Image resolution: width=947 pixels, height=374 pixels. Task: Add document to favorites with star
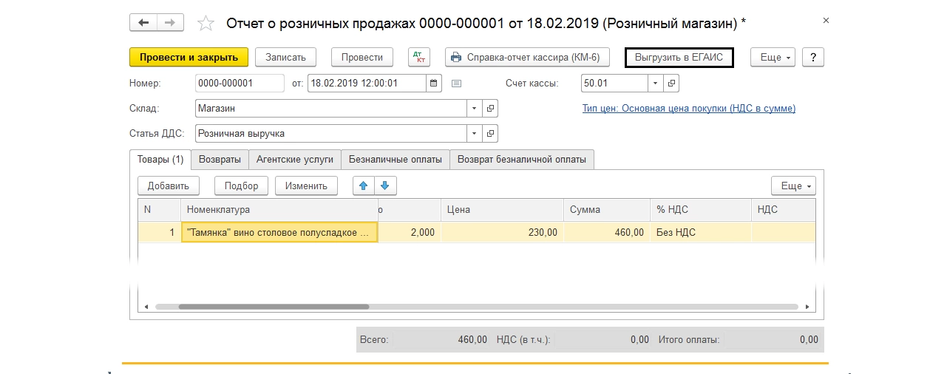point(206,24)
